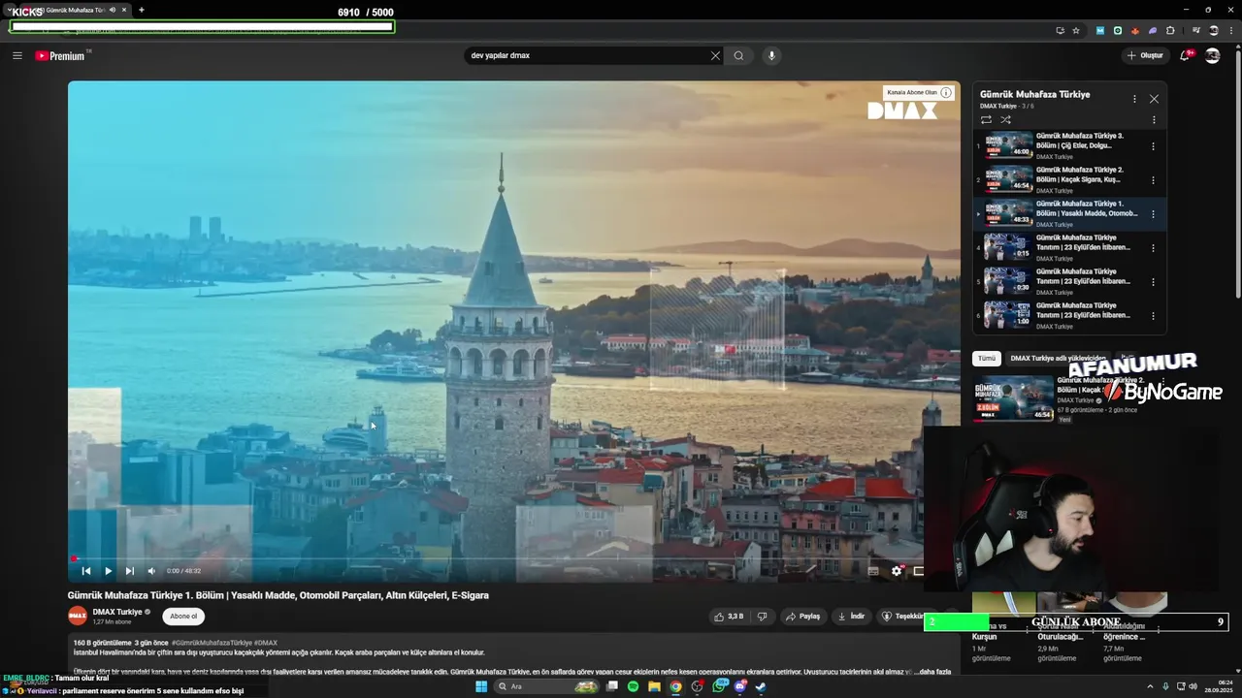Screen dimensions: 1242x698
Task: Click 'Kanala Abone Olun' overlay label
Action: click(x=912, y=92)
